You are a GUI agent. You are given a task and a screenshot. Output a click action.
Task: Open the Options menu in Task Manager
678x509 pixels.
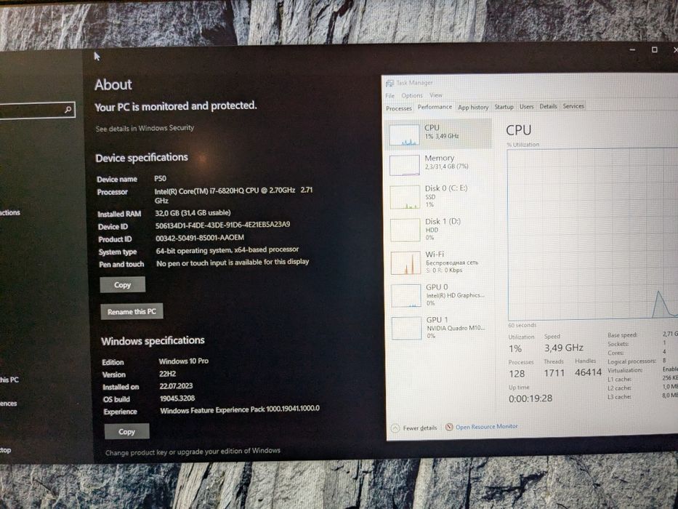[x=411, y=95]
